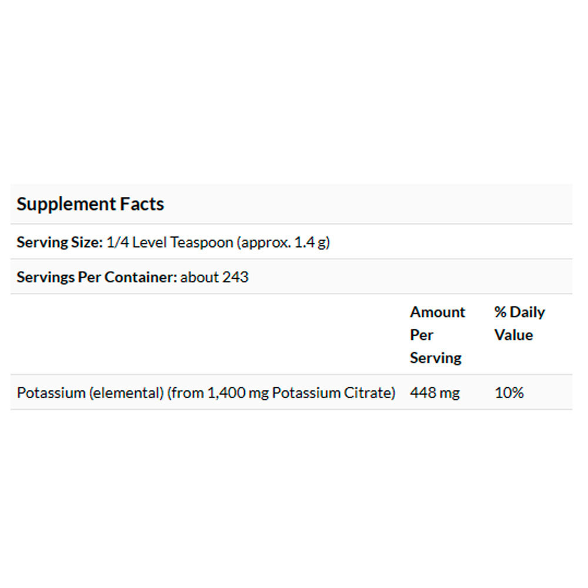588x588 pixels.
Task: Click the 448 mg amount cell
Action: point(435,393)
